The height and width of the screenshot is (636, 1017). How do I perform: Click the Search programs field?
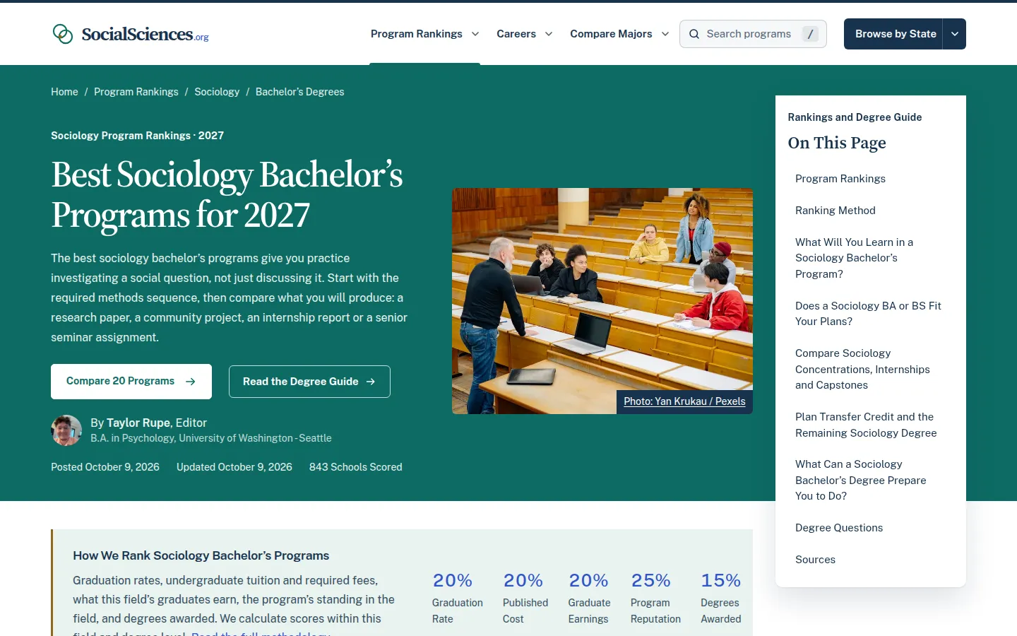pos(753,34)
